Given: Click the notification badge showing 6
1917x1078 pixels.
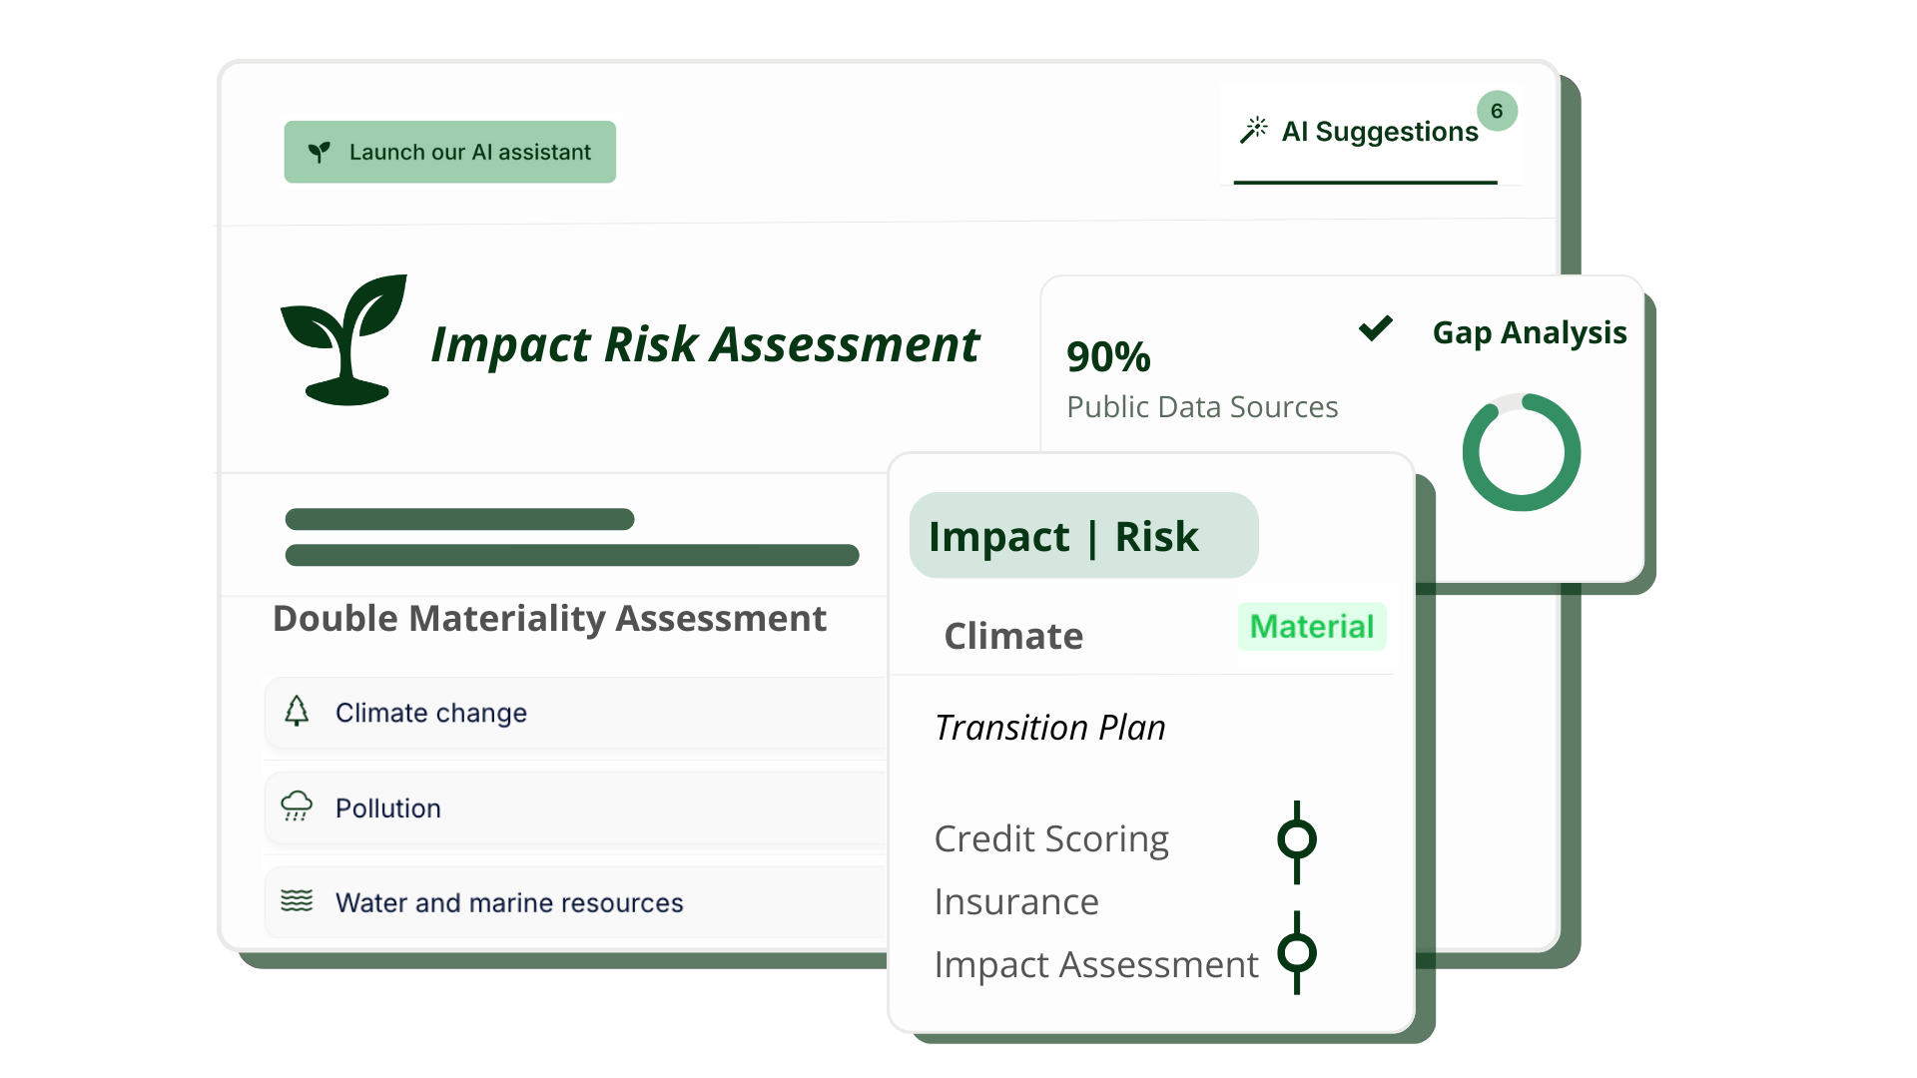Looking at the screenshot, I should [1497, 111].
